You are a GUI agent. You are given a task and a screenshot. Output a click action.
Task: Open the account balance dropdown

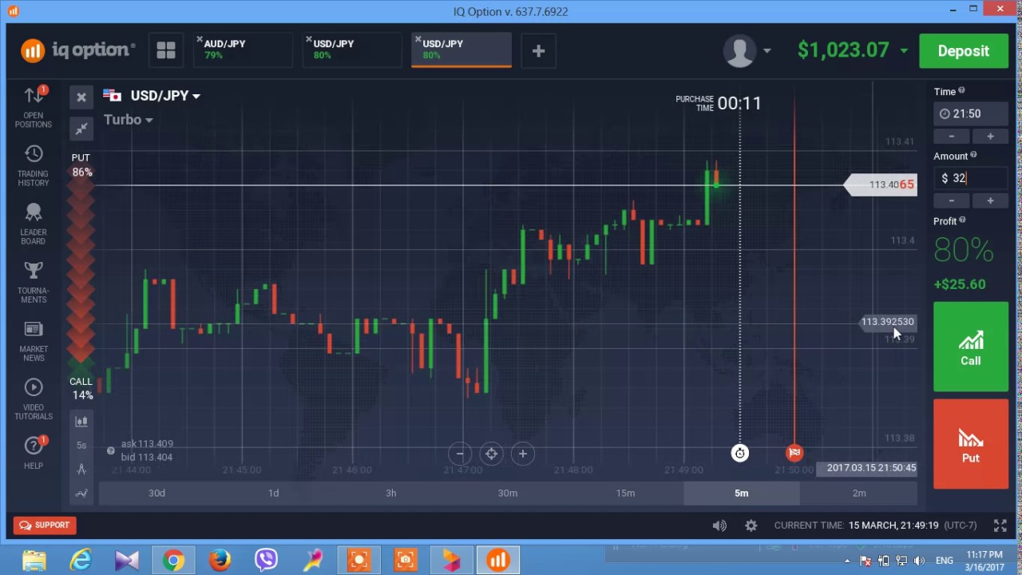coord(852,50)
